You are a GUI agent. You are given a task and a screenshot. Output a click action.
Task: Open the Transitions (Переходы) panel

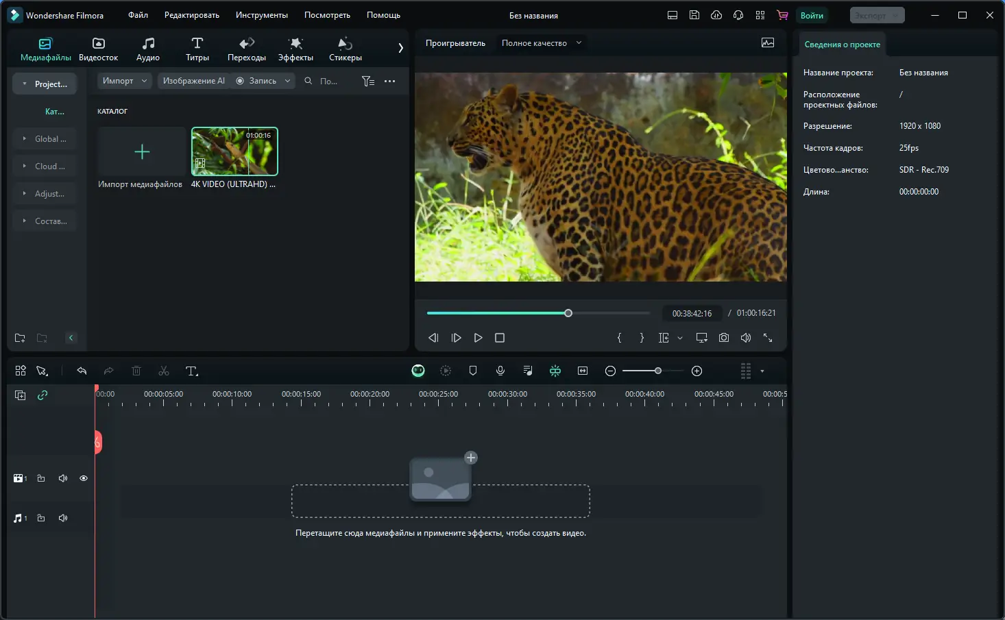pyautogui.click(x=246, y=49)
